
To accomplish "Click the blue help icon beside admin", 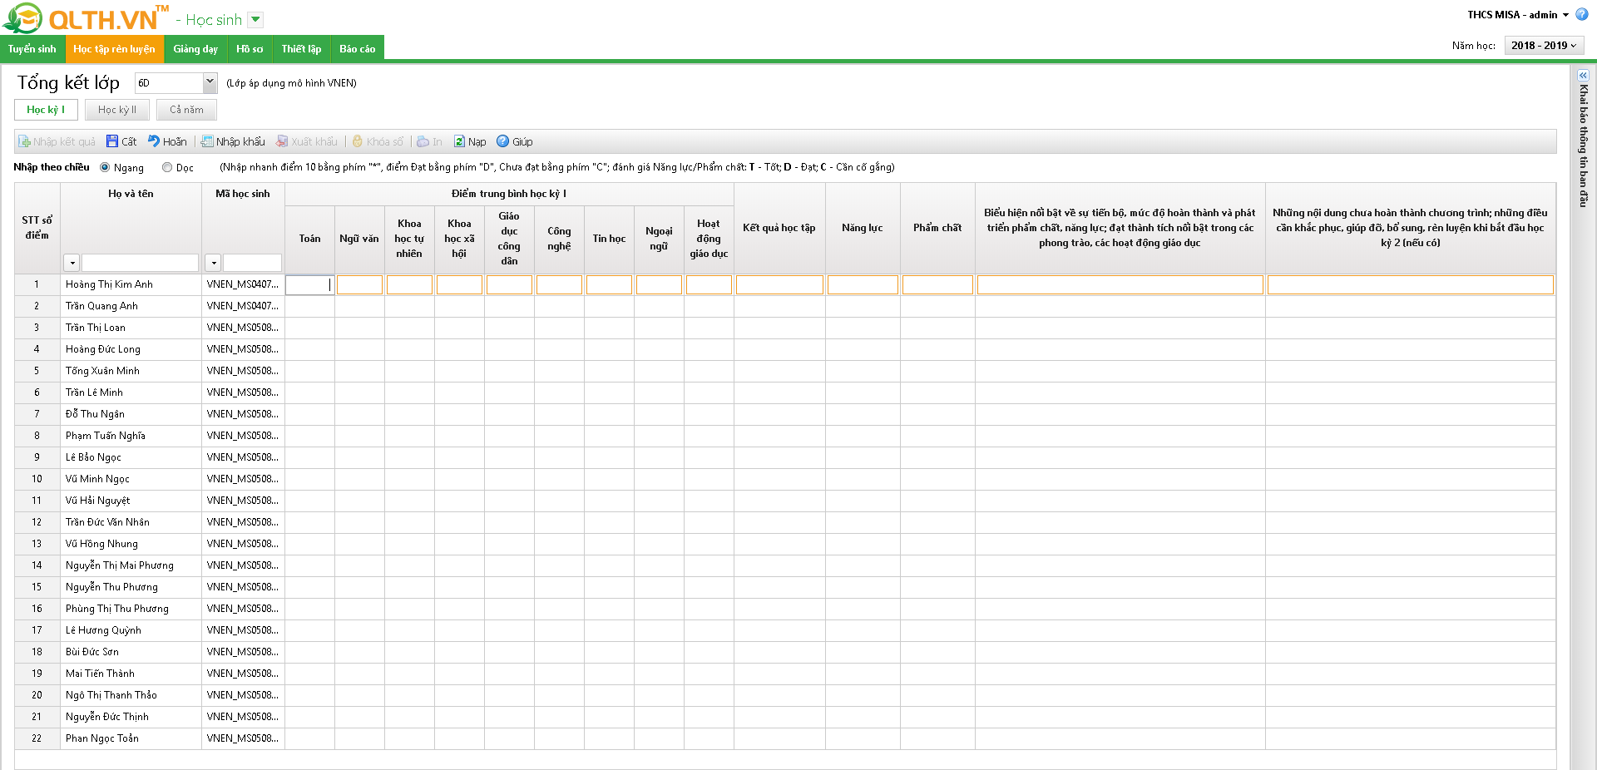I will tap(1582, 14).
